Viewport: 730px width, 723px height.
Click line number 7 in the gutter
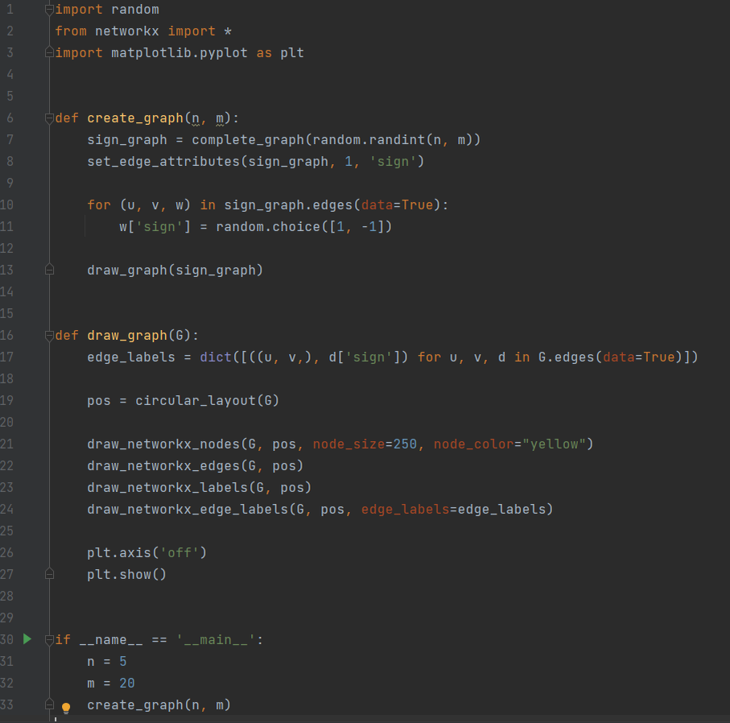tap(10, 140)
